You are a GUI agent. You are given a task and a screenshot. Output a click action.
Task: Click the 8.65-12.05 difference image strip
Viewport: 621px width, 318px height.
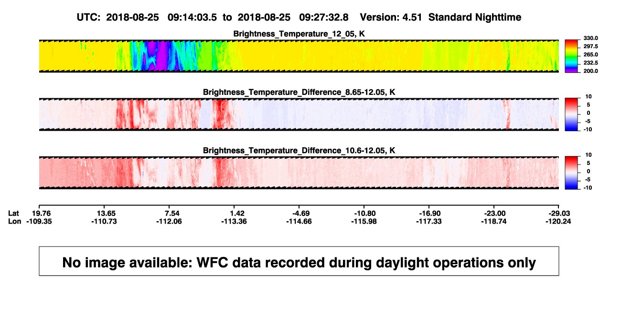point(299,114)
